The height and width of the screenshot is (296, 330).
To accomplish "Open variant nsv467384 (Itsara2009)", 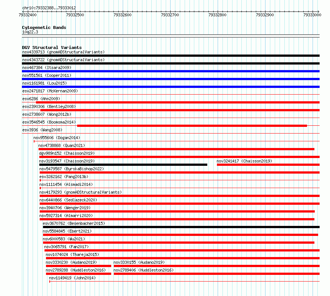I will coord(47,68).
